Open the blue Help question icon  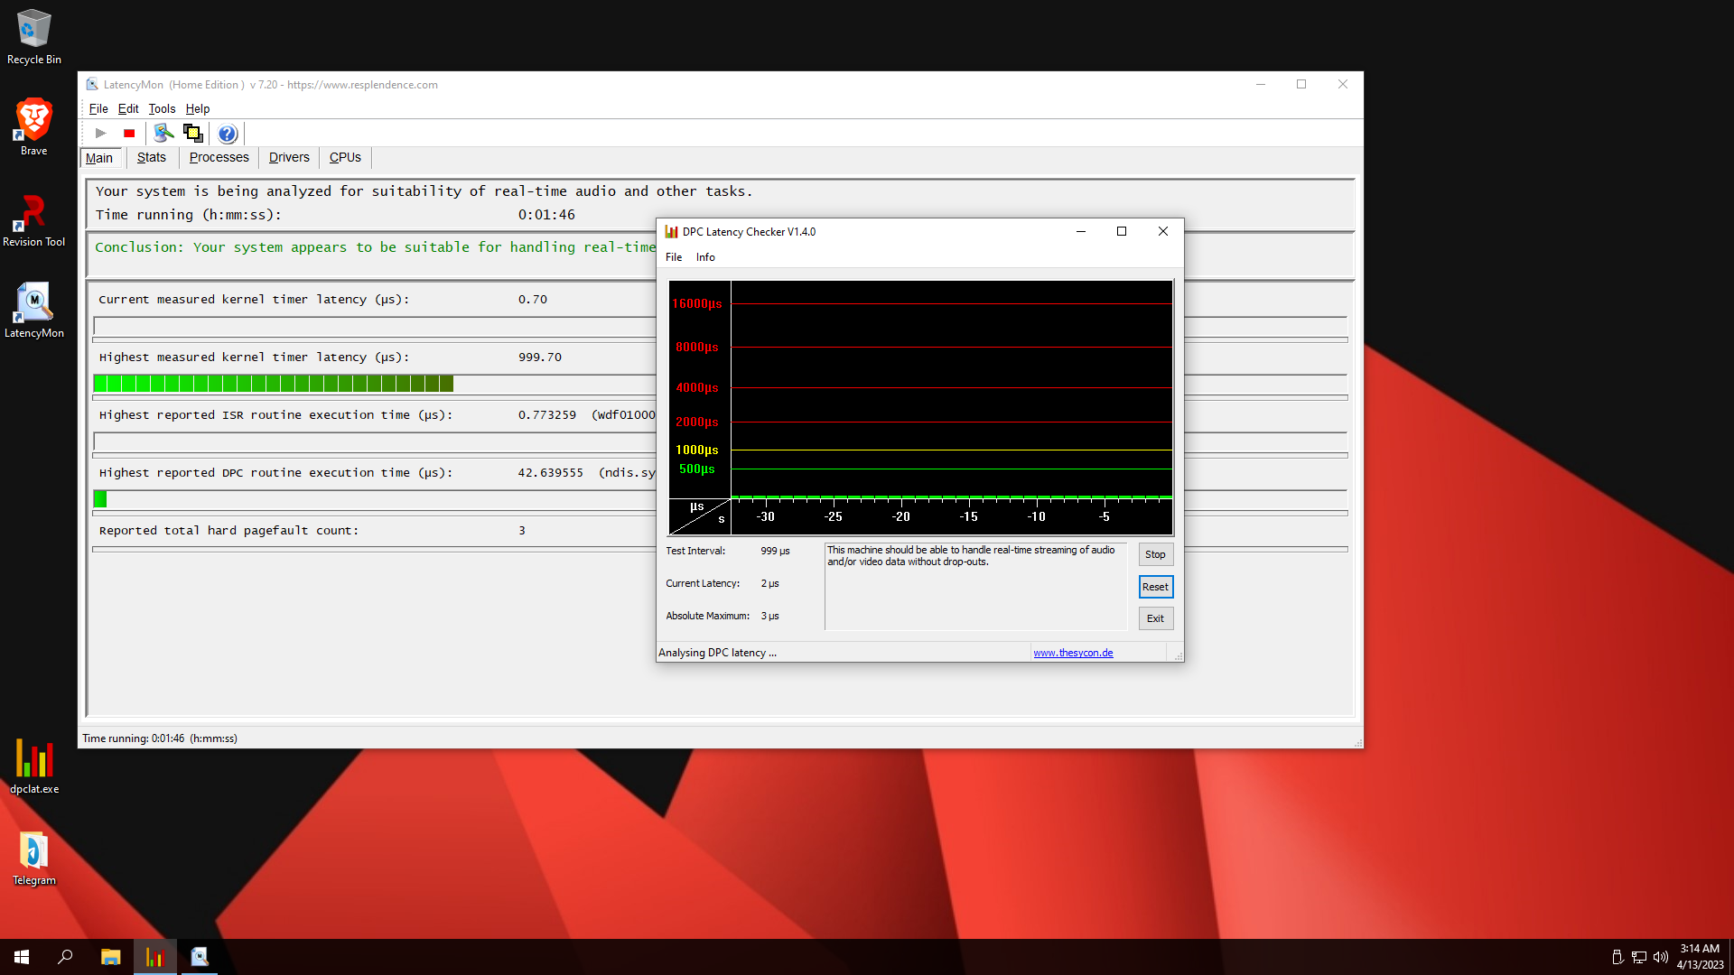[x=228, y=134]
